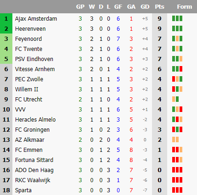Open the Ajax Amsterdam team name
Screen dimensions: 197x195
pyautogui.click(x=36, y=19)
